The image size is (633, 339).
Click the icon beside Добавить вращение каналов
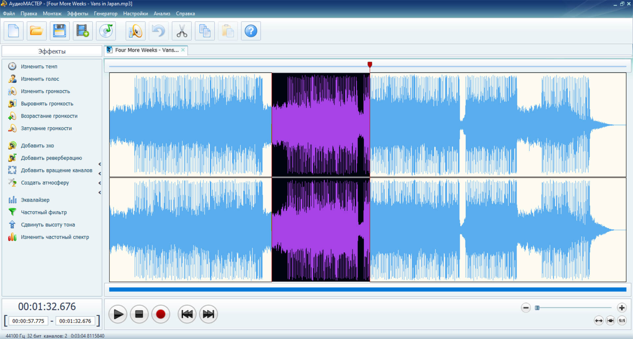tap(12, 170)
